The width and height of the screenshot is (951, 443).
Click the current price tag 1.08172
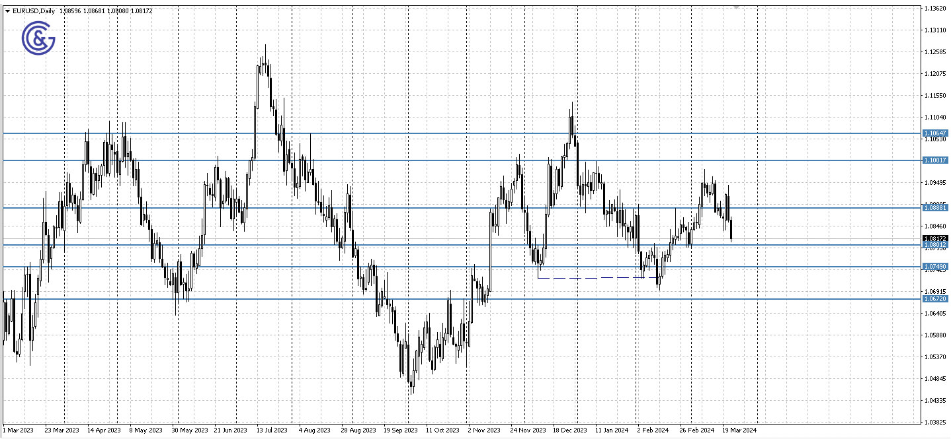934,239
